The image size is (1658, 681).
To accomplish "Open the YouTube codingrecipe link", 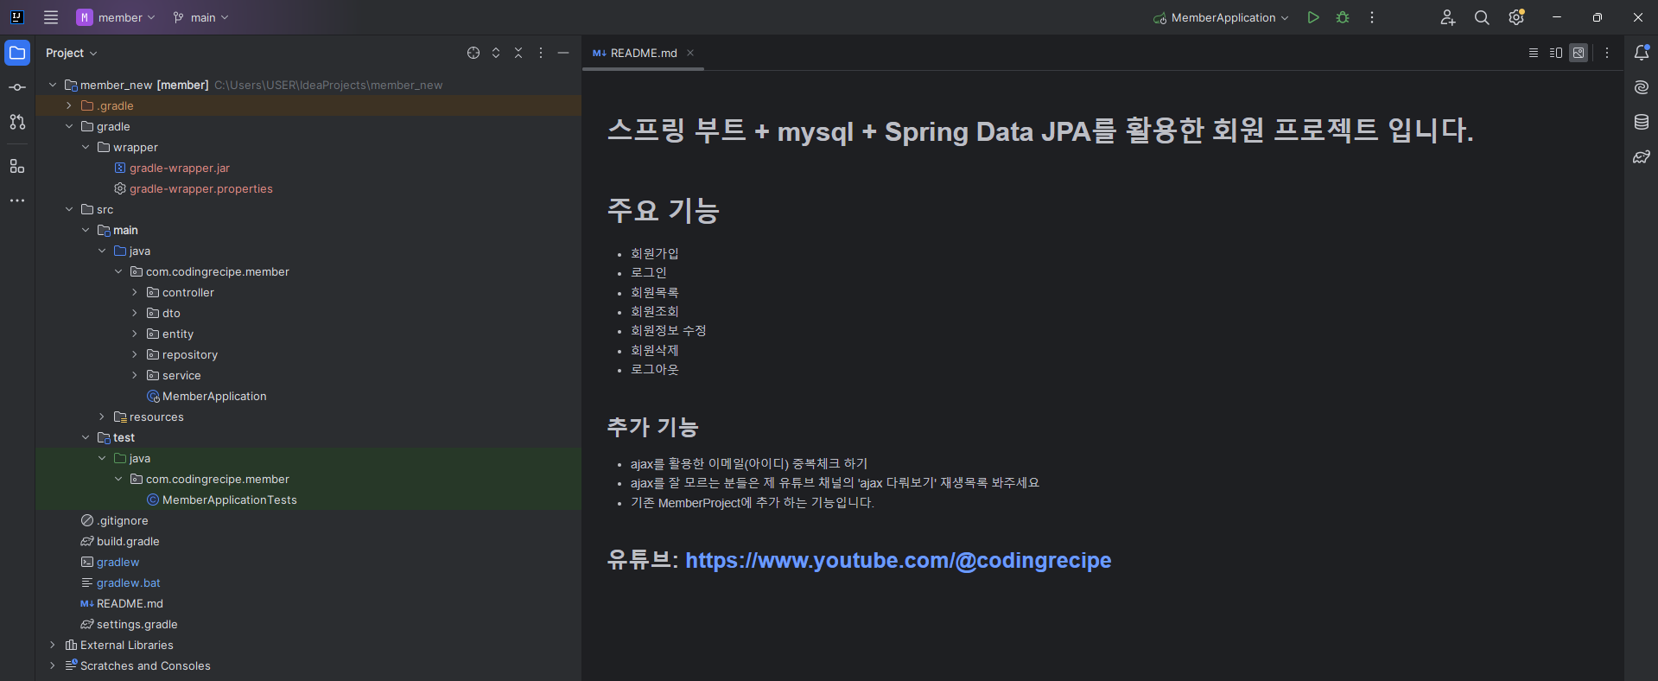I will pos(899,560).
